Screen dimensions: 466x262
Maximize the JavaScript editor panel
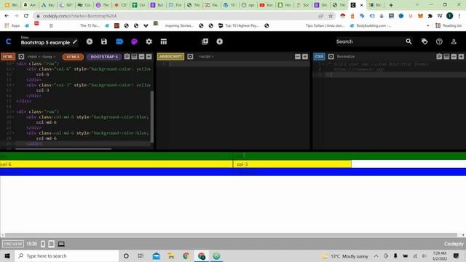305,57
